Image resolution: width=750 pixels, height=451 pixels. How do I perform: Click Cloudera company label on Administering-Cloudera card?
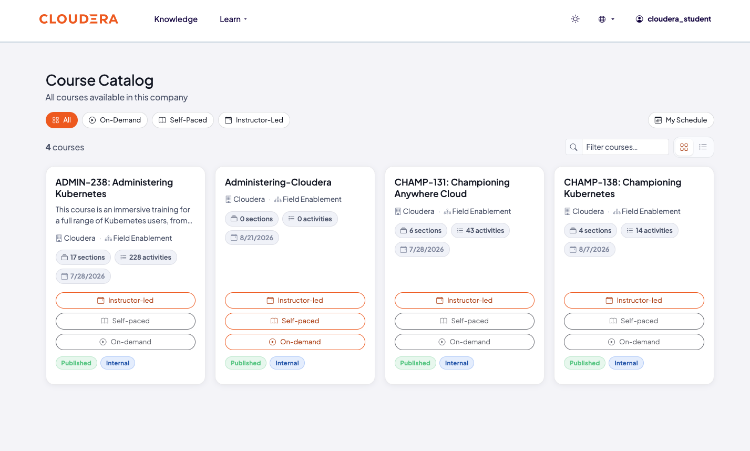245,199
